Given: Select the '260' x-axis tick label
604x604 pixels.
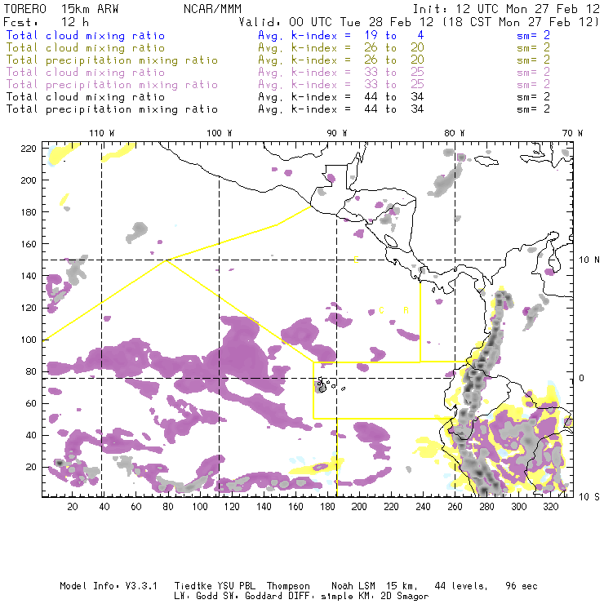Looking at the screenshot, I should tap(455, 507).
